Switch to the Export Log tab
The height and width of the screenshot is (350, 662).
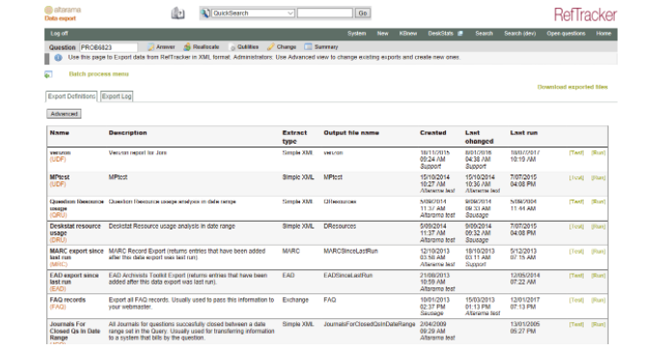click(x=117, y=96)
